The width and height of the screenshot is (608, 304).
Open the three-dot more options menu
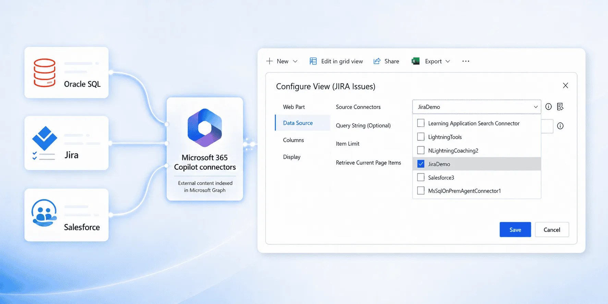(x=465, y=61)
